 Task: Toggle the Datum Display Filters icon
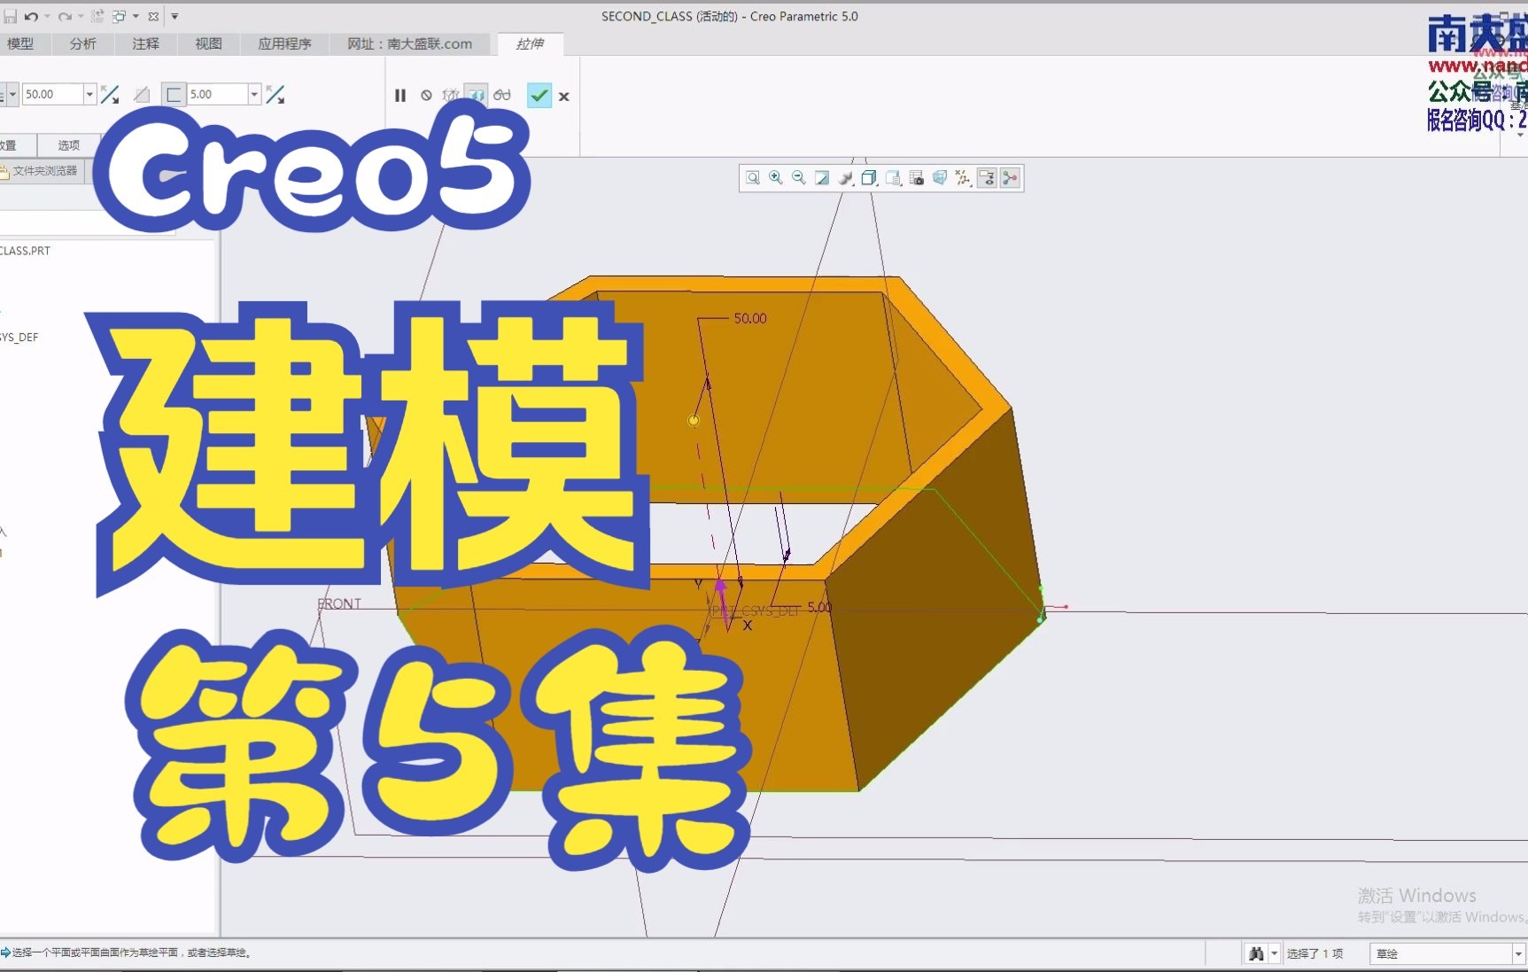pos(963,177)
